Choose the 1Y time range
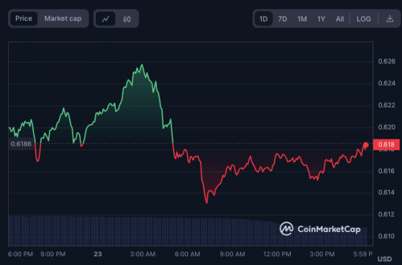Screen dimensions: 402x265 [x=321, y=19]
